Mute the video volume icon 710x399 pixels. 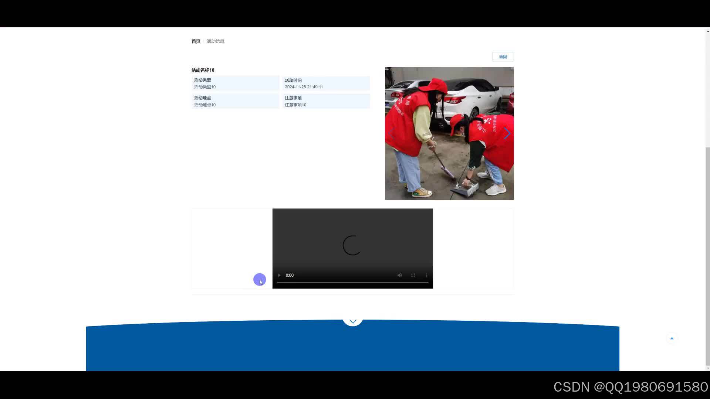(399, 275)
